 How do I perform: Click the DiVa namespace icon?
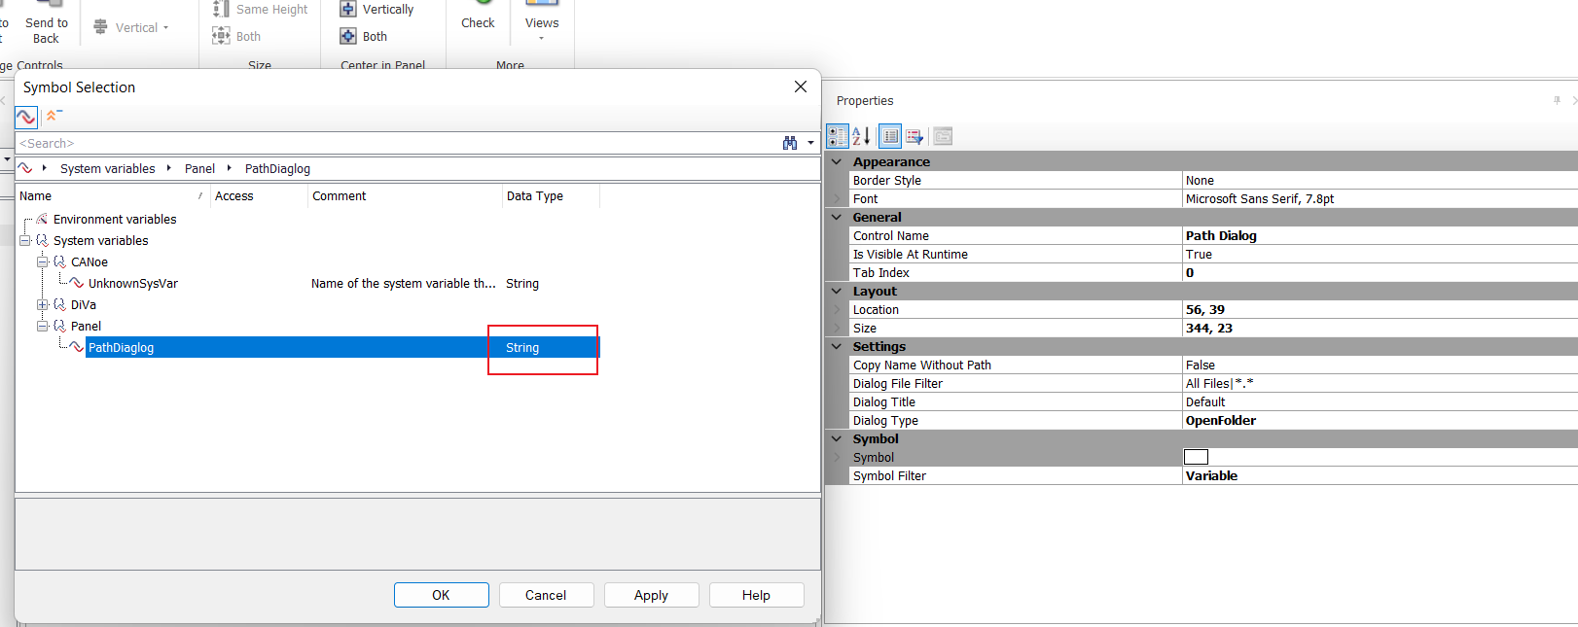pyautogui.click(x=60, y=304)
